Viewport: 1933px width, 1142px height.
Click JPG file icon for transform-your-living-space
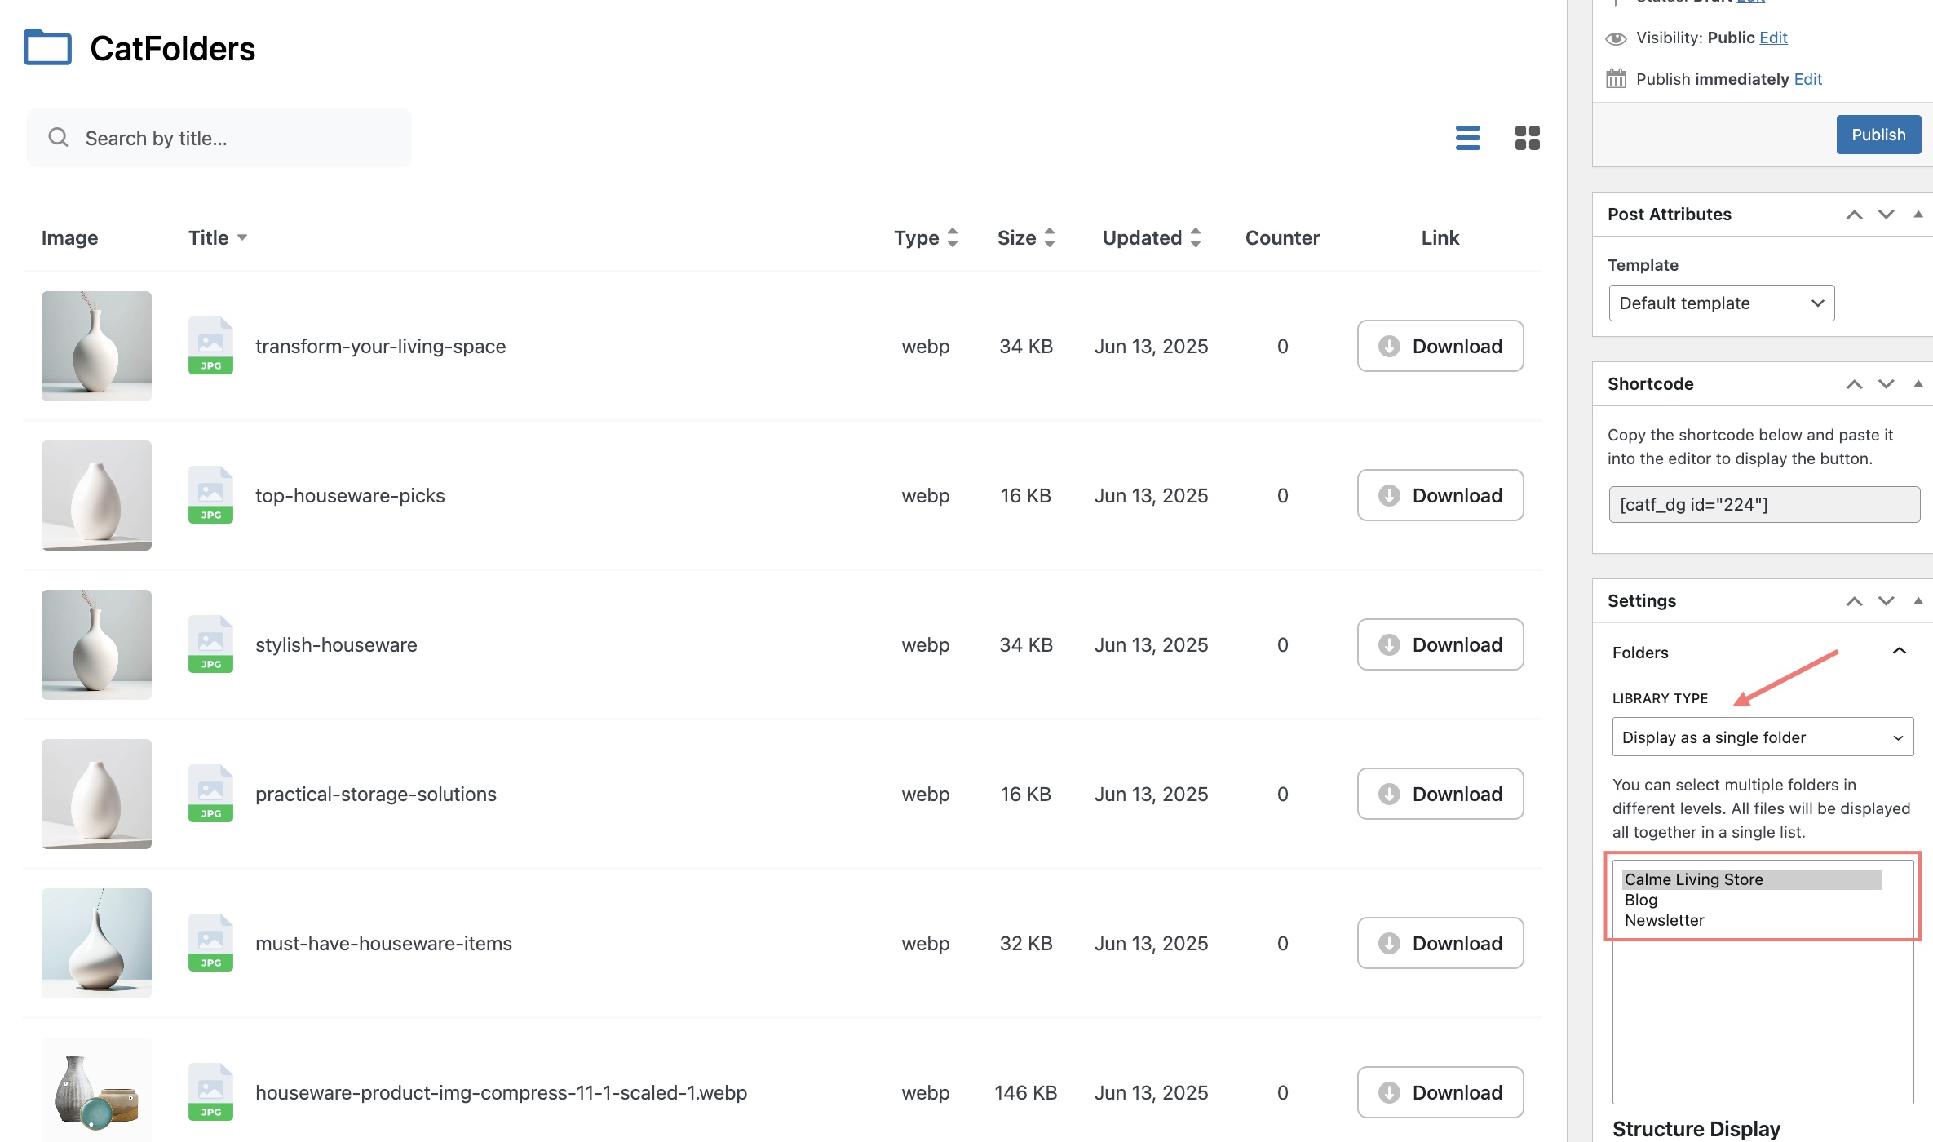(210, 346)
